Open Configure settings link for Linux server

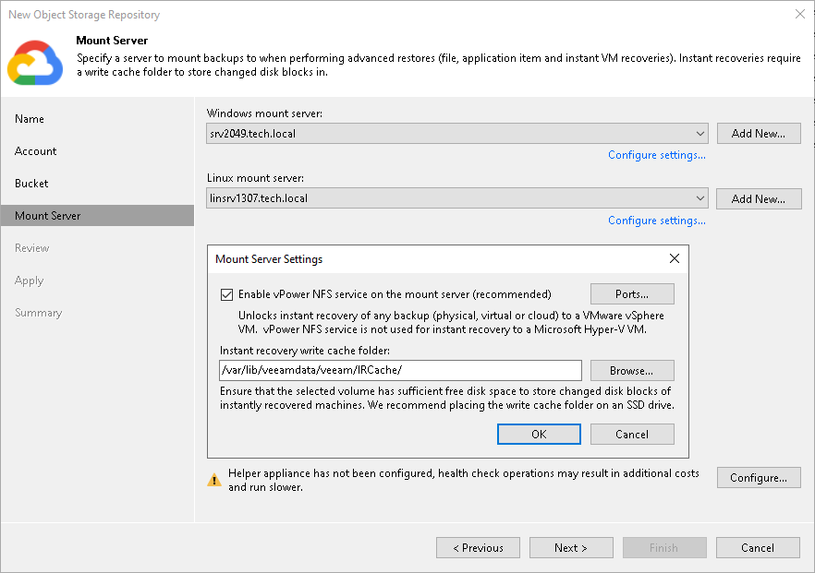(656, 221)
